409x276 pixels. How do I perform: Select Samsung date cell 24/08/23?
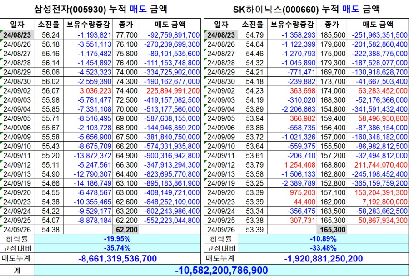(x=17, y=35)
